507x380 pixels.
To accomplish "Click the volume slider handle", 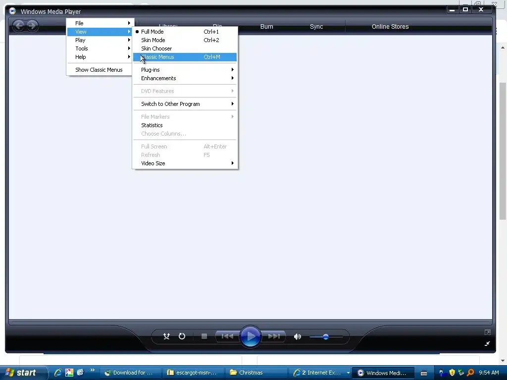I will (326, 336).
